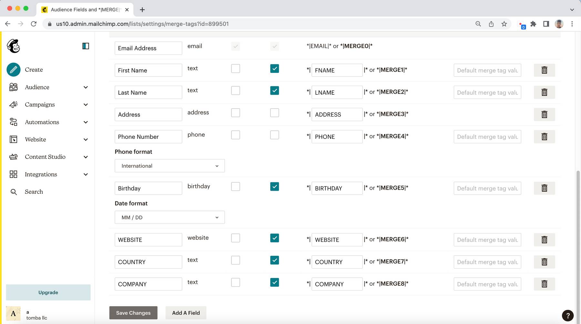Click the Mailchimp Freddie logo
This screenshot has width=581, height=324.
[14, 46]
